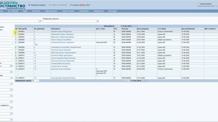Click the Сменить рабочее место link
The width and height of the screenshot is (218, 122).
pyautogui.click(x=206, y=6)
